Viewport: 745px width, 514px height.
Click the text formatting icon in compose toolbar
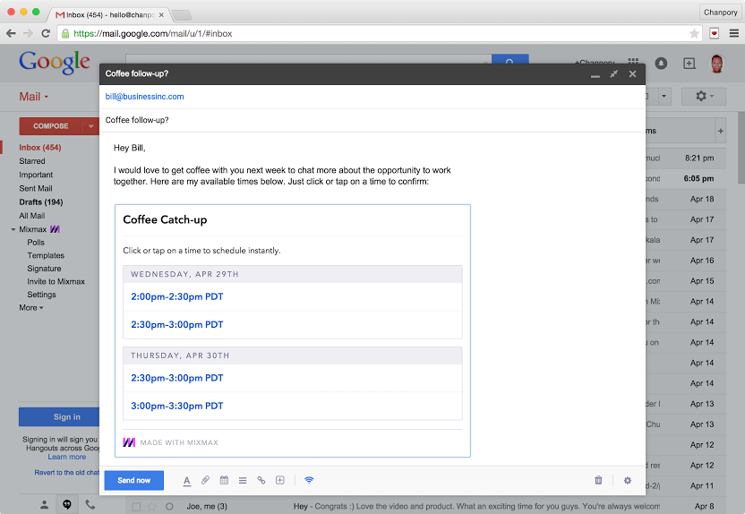tap(187, 481)
